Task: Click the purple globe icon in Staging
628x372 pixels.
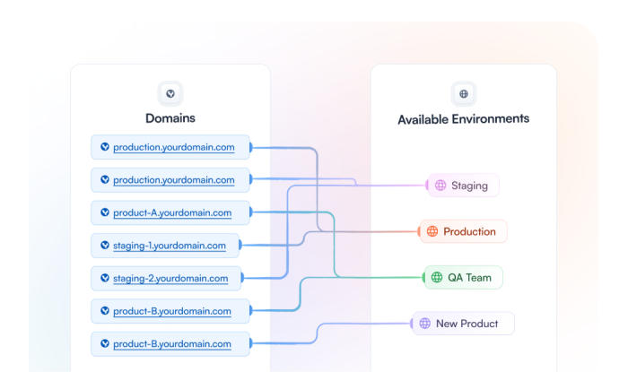Action: pos(440,186)
